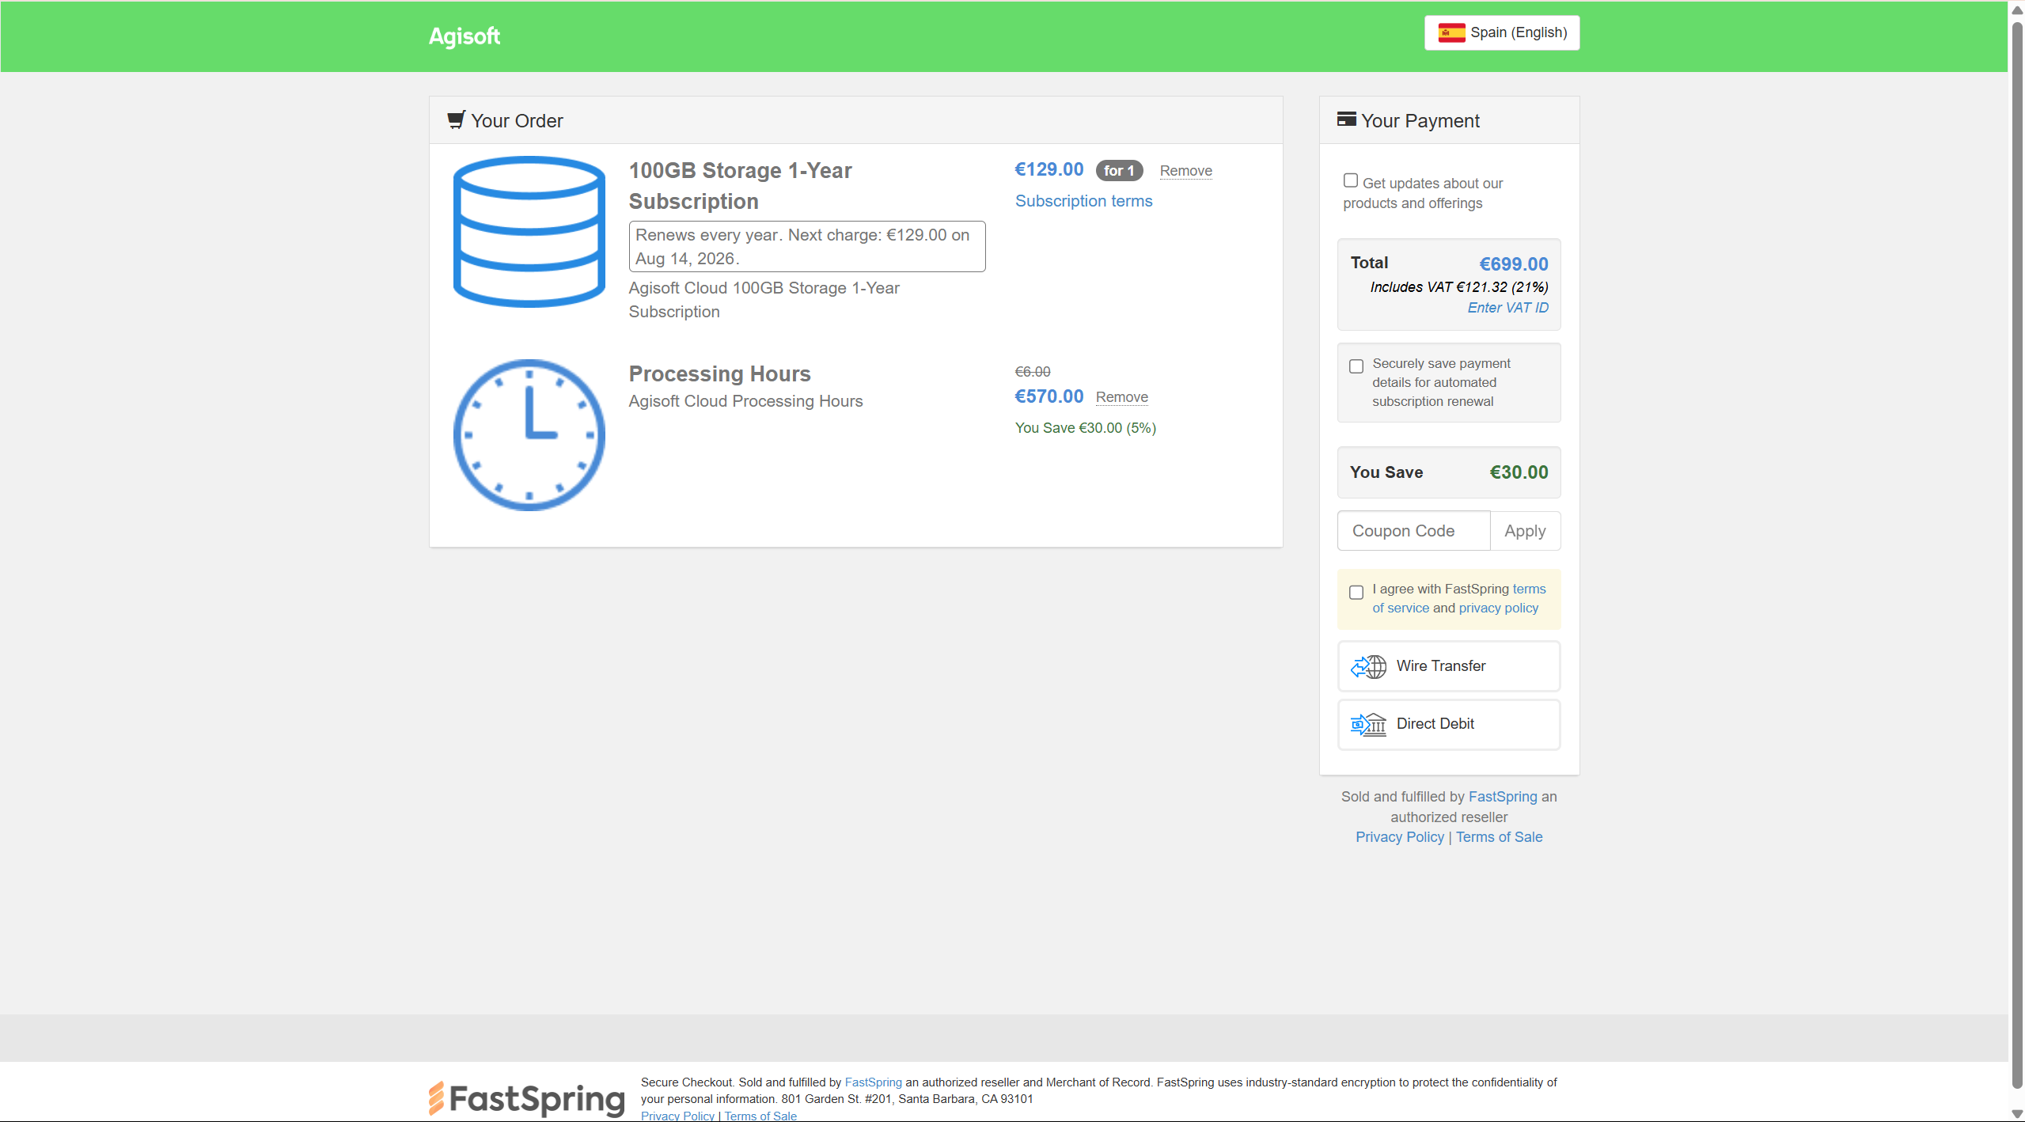Screen dimensions: 2025x1122
Task: Choose Direct Debit payment method
Action: (1448, 724)
